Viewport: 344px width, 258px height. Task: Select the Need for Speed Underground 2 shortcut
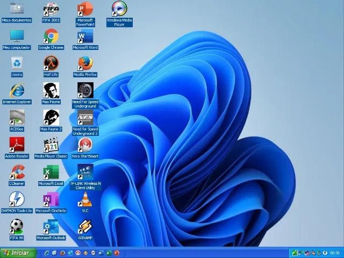[x=85, y=123]
